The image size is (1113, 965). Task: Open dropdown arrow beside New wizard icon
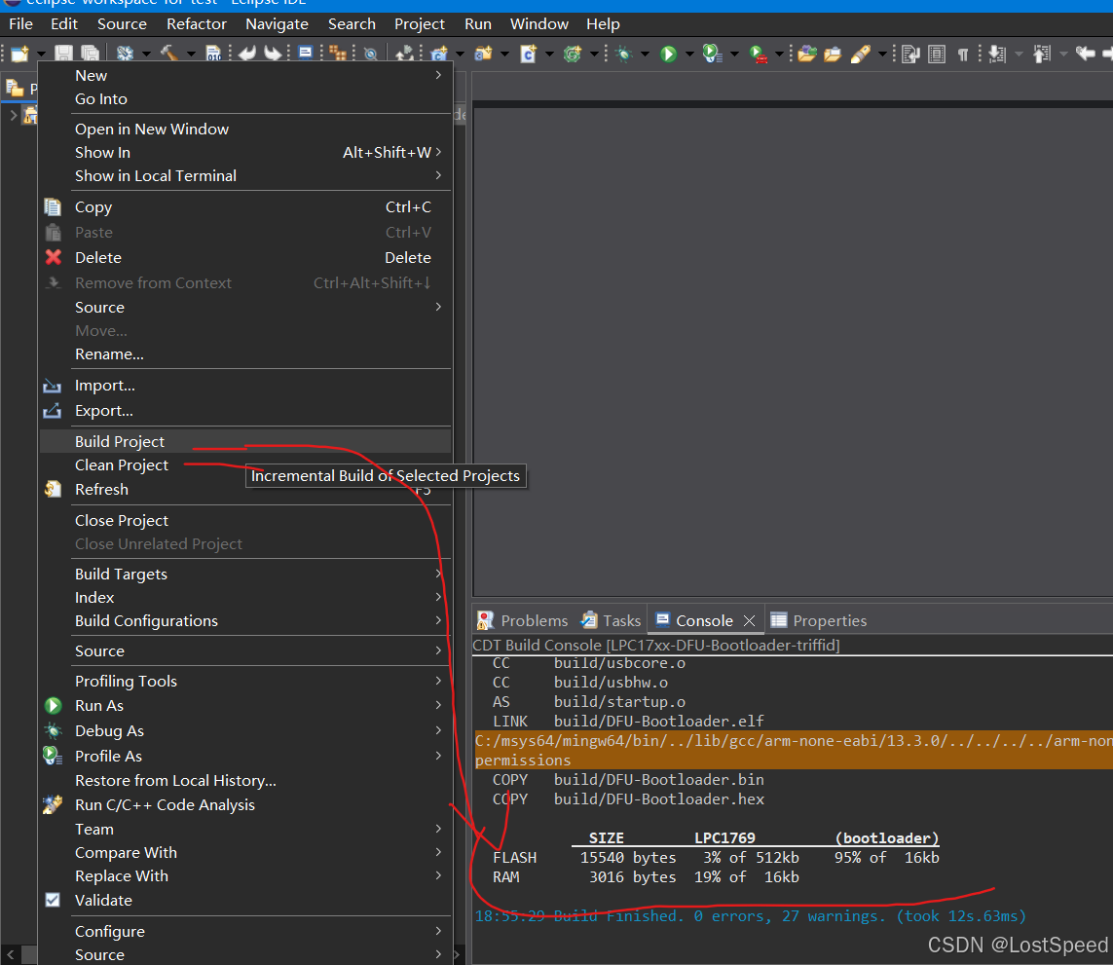(41, 54)
